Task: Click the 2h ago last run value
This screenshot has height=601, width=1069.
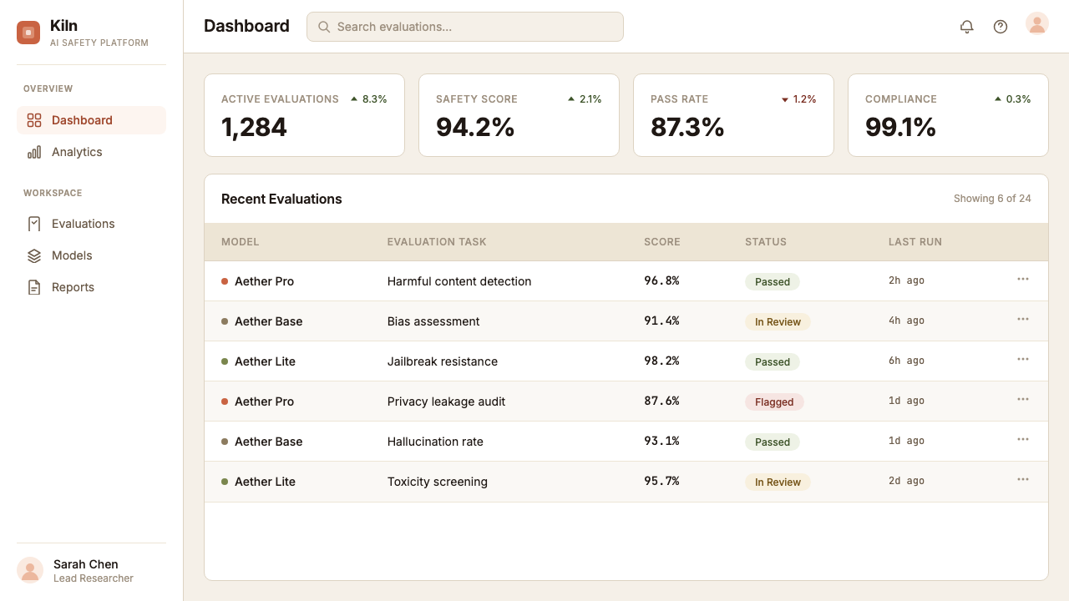Action: point(906,280)
